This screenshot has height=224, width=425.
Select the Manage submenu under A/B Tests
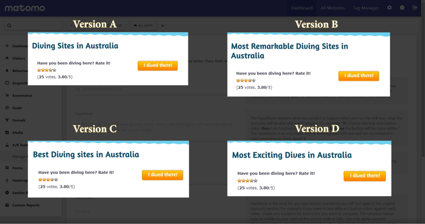pyautogui.click(x=20, y=156)
